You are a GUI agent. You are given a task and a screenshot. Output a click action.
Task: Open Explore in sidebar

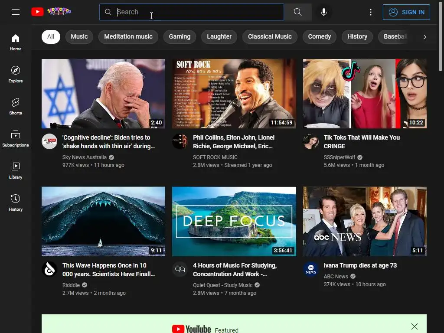pyautogui.click(x=16, y=75)
